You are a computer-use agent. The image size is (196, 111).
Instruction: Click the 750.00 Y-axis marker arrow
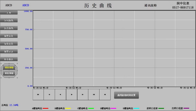click(34, 30)
